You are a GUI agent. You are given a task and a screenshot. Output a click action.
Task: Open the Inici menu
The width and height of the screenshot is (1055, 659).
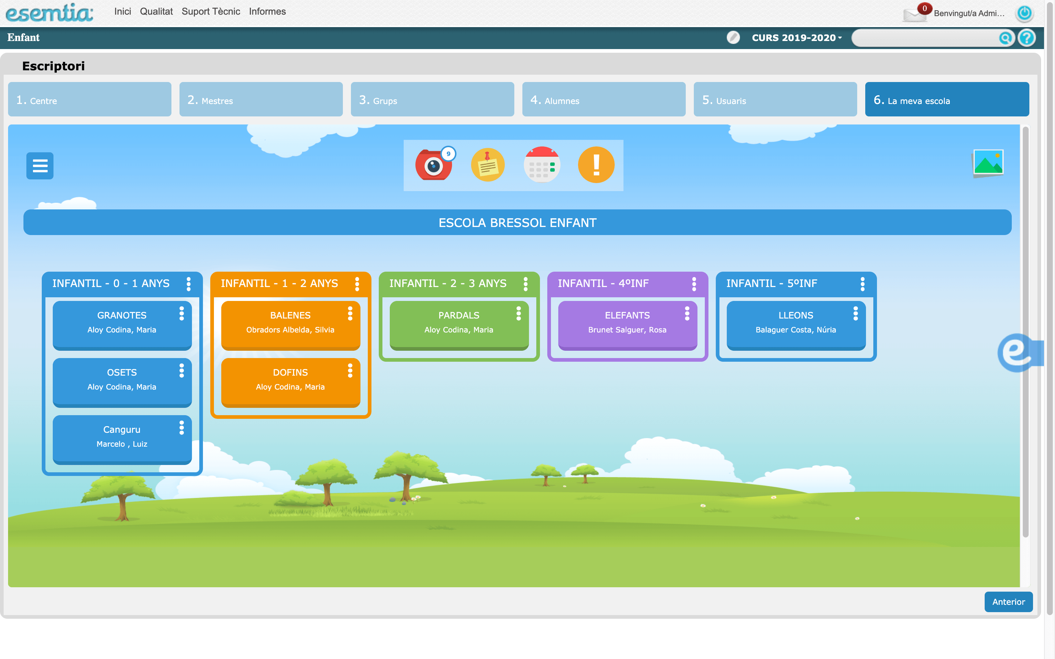coord(122,11)
